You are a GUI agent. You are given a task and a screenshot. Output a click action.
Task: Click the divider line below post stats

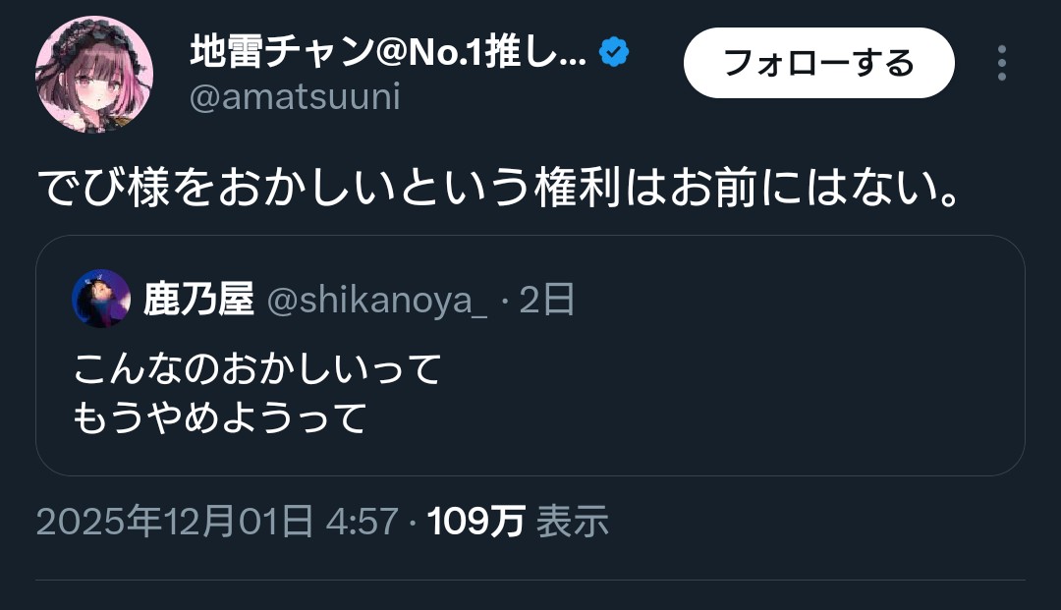pos(530,580)
